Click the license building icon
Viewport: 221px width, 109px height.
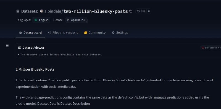click(68, 20)
